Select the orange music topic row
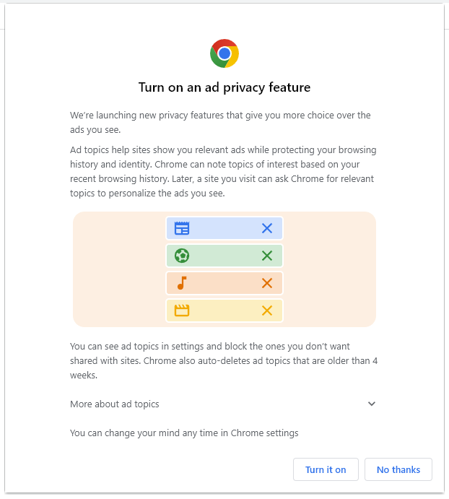 pos(224,283)
